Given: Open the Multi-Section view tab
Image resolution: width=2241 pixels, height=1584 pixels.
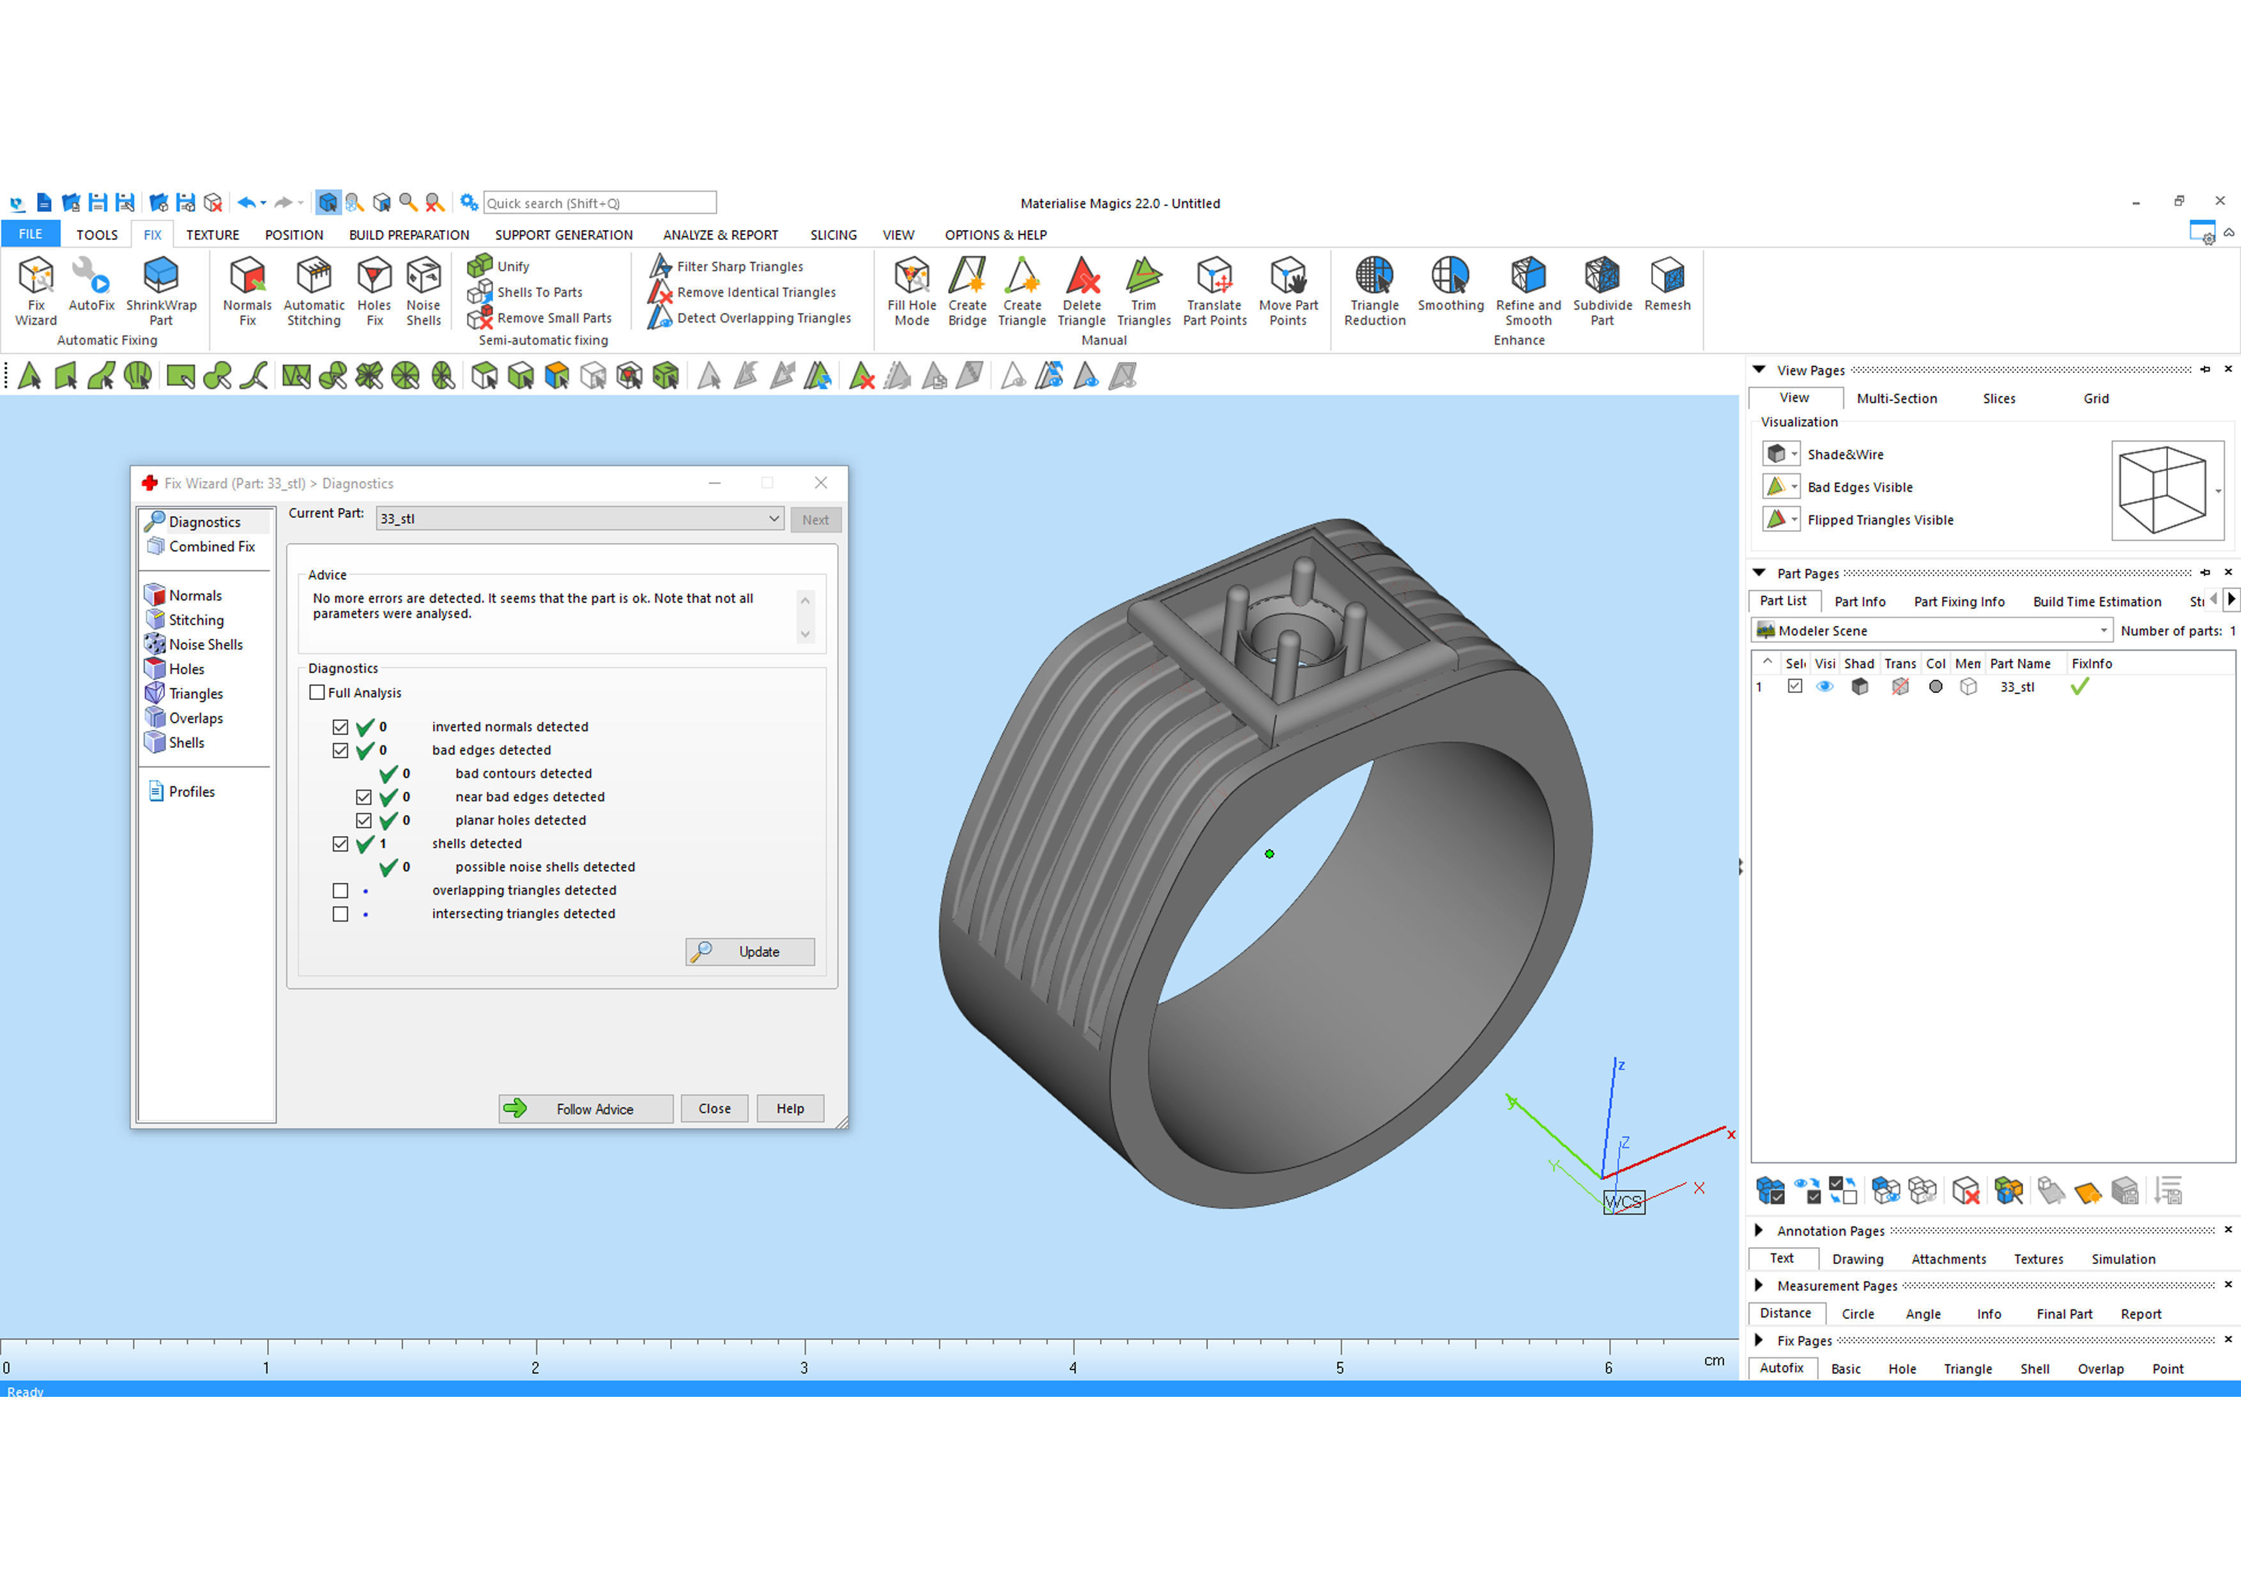Looking at the screenshot, I should click(1897, 398).
